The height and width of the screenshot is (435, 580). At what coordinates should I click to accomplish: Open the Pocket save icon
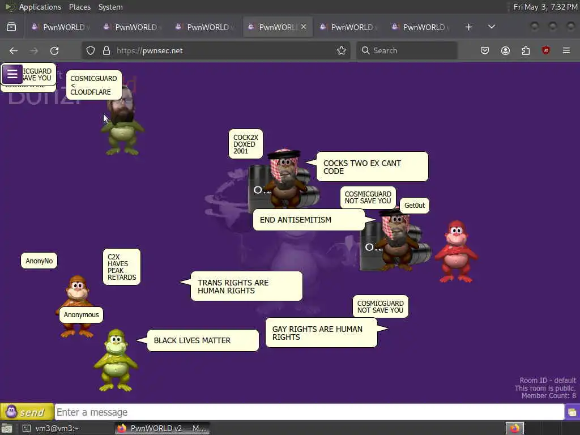point(485,50)
